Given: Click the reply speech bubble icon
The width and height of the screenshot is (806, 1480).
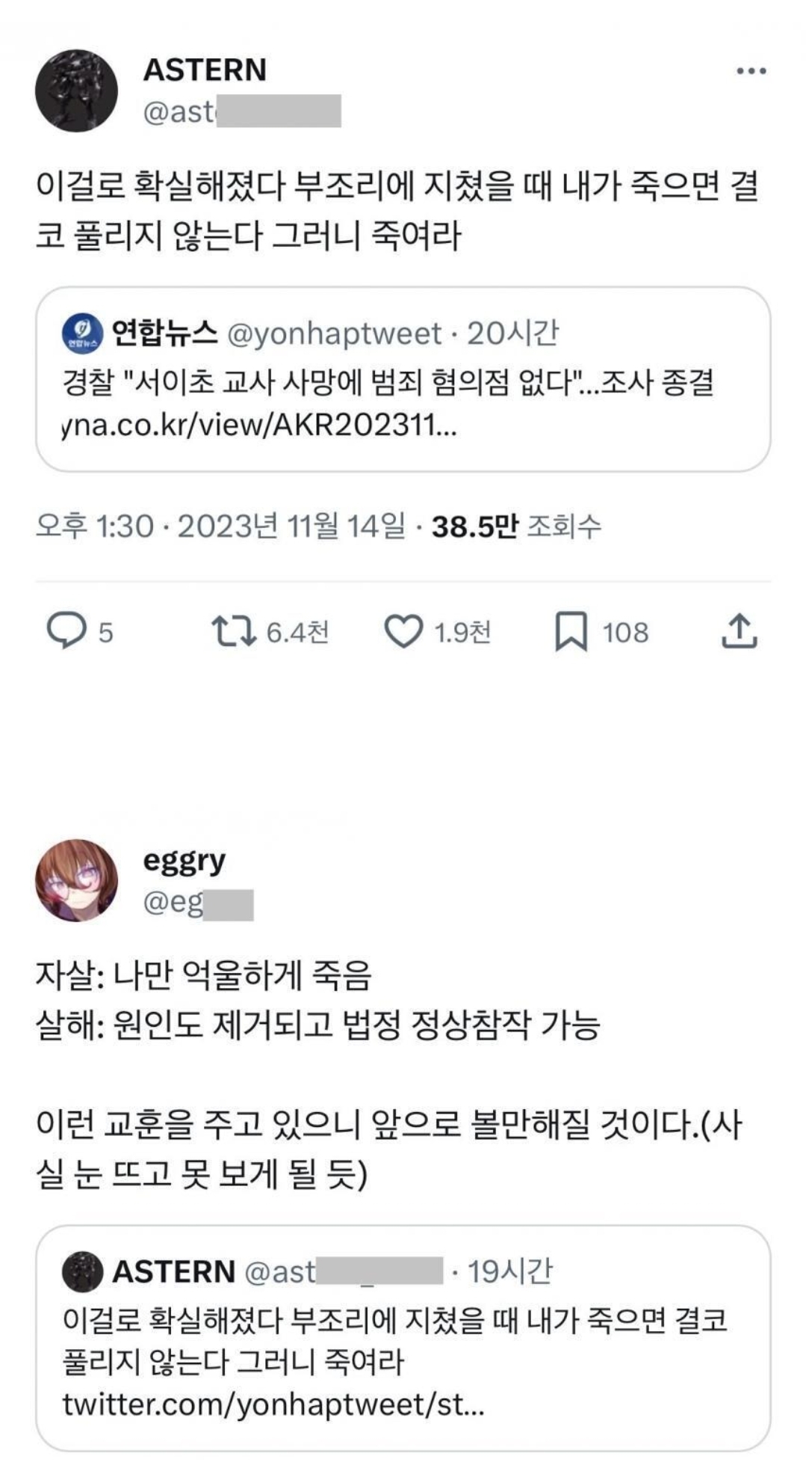Looking at the screenshot, I should click(66, 631).
